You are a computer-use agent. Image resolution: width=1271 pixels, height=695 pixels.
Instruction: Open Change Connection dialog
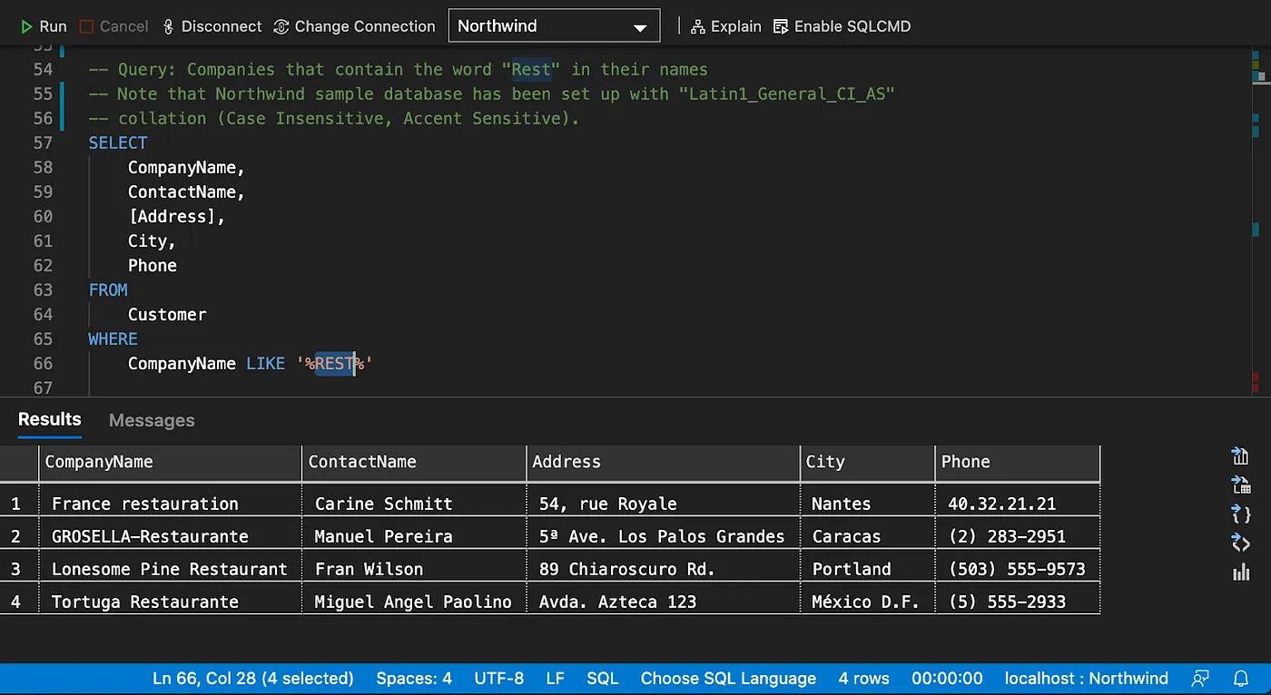pyautogui.click(x=354, y=26)
